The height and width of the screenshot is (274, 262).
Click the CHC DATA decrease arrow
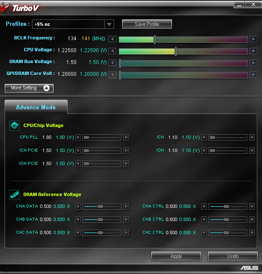coord(78,232)
